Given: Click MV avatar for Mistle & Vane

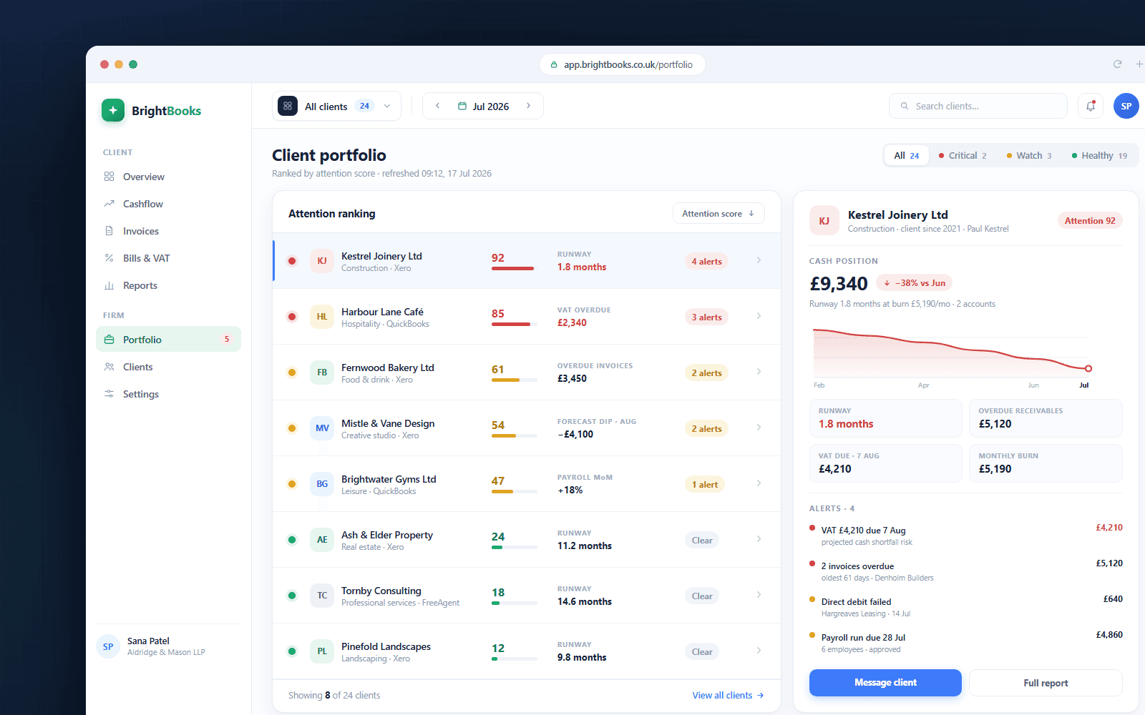Looking at the screenshot, I should (322, 428).
